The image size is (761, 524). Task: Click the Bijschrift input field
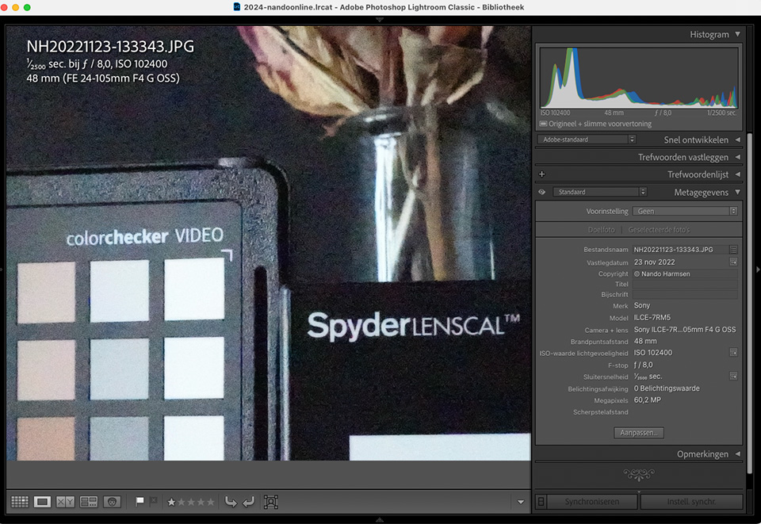pos(685,295)
